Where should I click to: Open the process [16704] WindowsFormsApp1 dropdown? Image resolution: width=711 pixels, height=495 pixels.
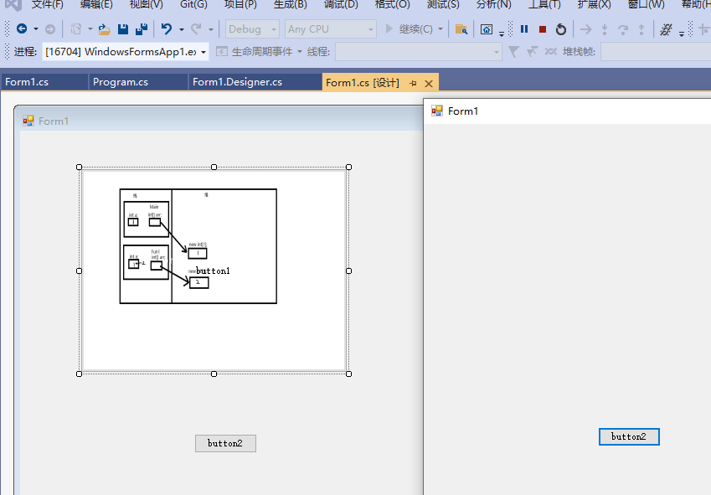coord(125,52)
